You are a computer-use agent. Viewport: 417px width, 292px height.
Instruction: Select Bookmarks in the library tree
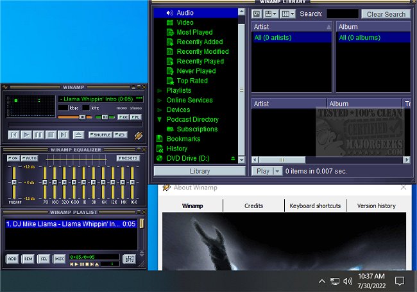click(183, 139)
